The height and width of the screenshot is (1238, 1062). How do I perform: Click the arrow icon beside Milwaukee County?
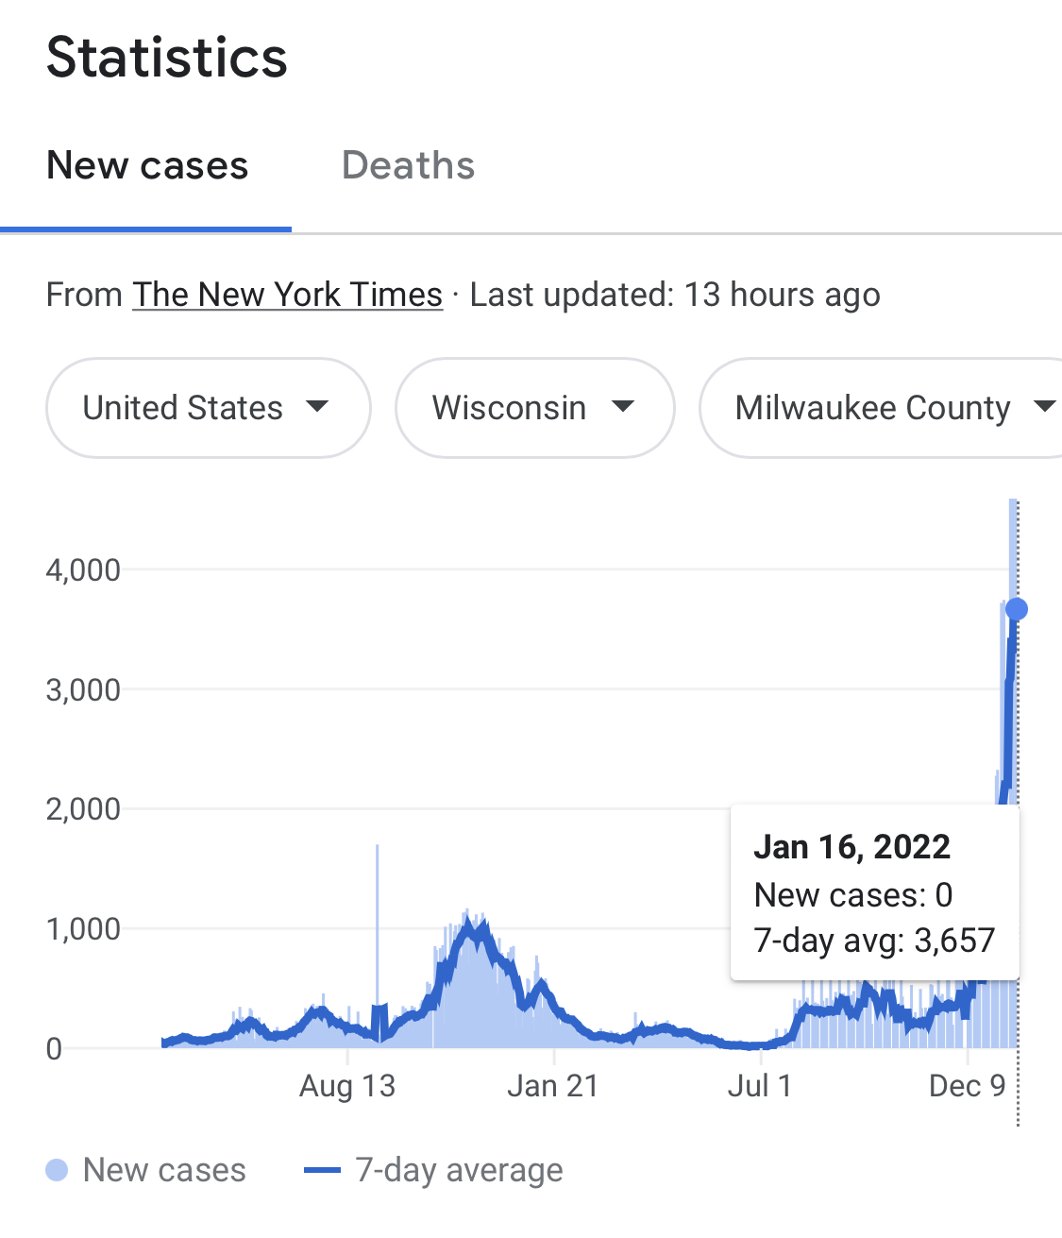coord(1044,407)
